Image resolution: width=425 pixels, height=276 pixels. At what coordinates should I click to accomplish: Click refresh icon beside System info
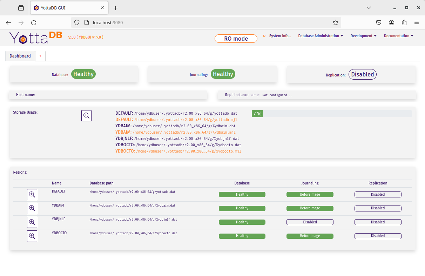pos(264,36)
